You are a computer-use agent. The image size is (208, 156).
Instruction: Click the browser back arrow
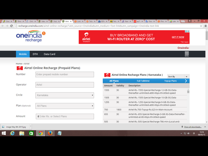[x=4, y=26]
